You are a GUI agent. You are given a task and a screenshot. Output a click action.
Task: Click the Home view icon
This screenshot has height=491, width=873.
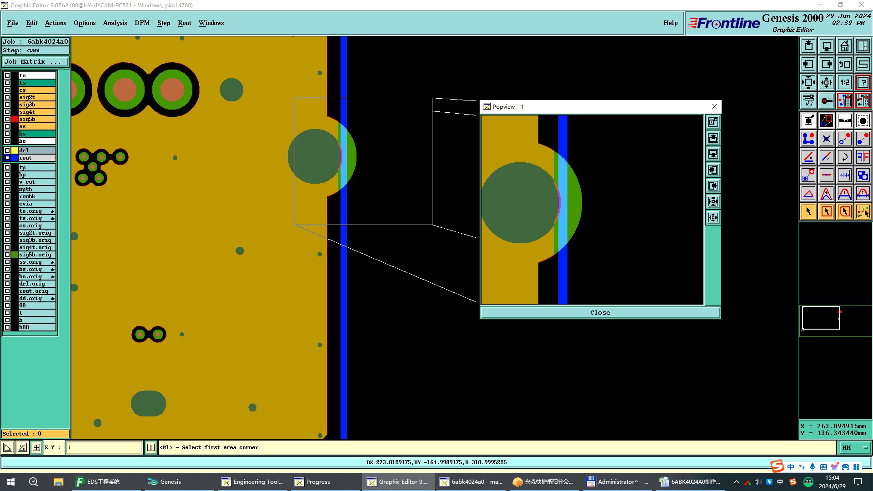(x=844, y=46)
